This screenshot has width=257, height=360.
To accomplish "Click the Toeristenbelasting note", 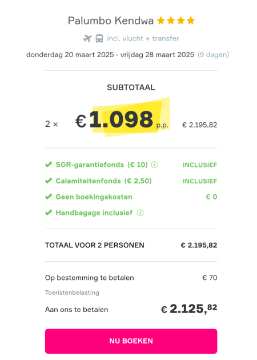I will [x=72, y=293].
